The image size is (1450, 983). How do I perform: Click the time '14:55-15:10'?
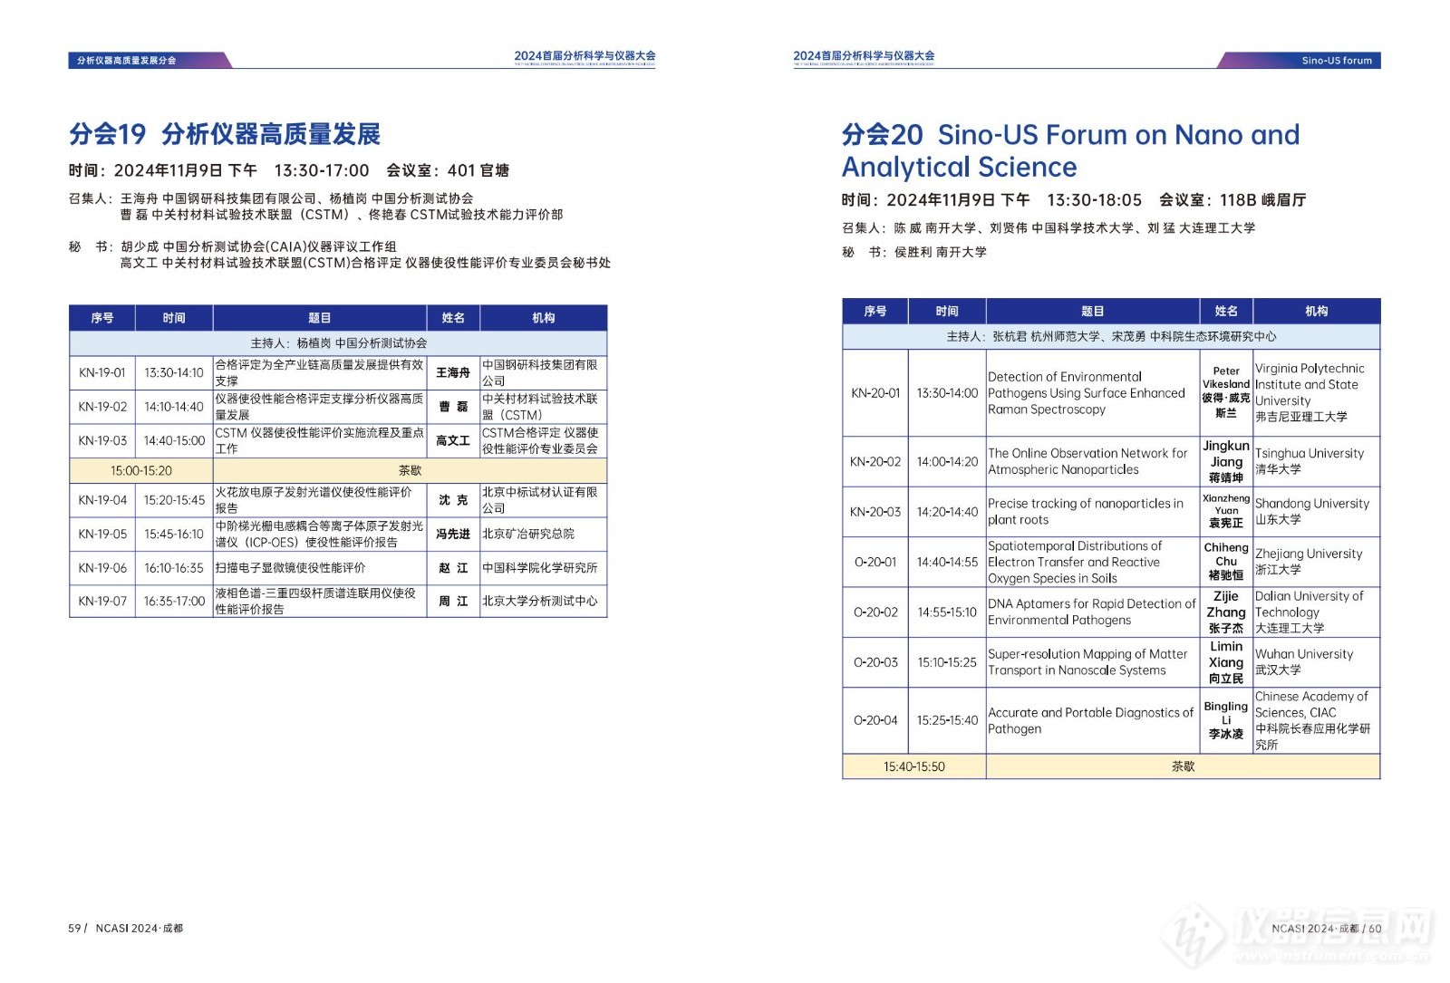pos(947,612)
